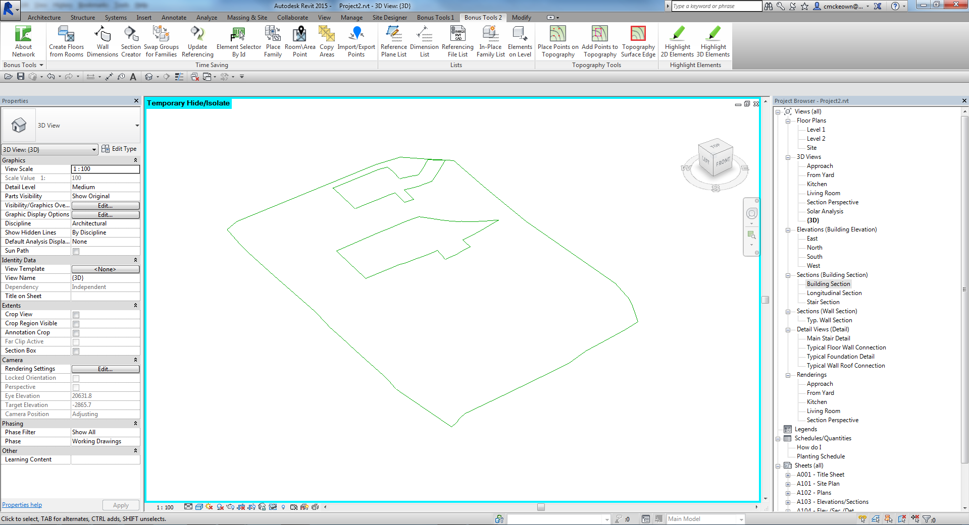This screenshot has width=969, height=525.
Task: Click Place Points on Topography icon
Action: (557, 41)
